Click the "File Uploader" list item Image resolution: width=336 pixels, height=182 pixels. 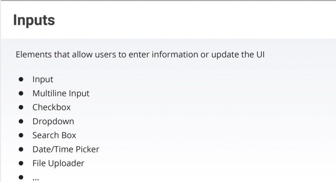58,163
